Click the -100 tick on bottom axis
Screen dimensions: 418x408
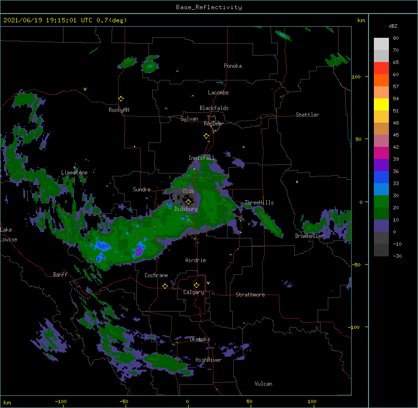coord(61,401)
